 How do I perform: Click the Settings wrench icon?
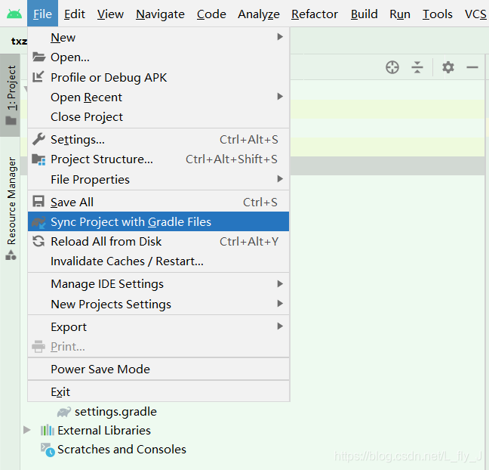pos(38,139)
